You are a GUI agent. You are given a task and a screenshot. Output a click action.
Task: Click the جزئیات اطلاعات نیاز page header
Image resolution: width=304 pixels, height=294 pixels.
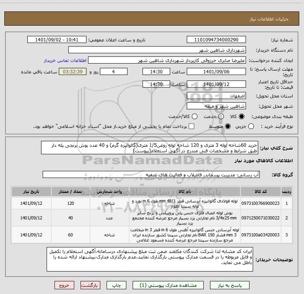pyautogui.click(x=269, y=19)
